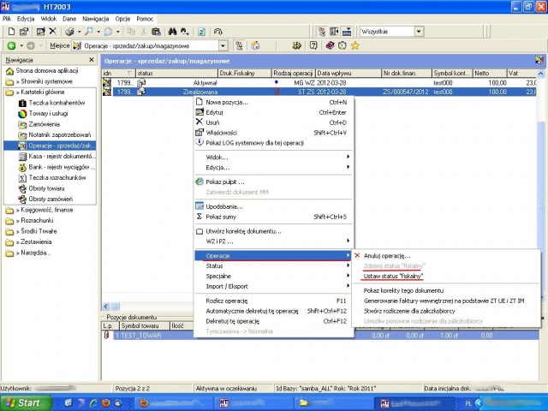Select Dekretuj tę operację
This screenshot has width=548, height=411.
[273, 321]
